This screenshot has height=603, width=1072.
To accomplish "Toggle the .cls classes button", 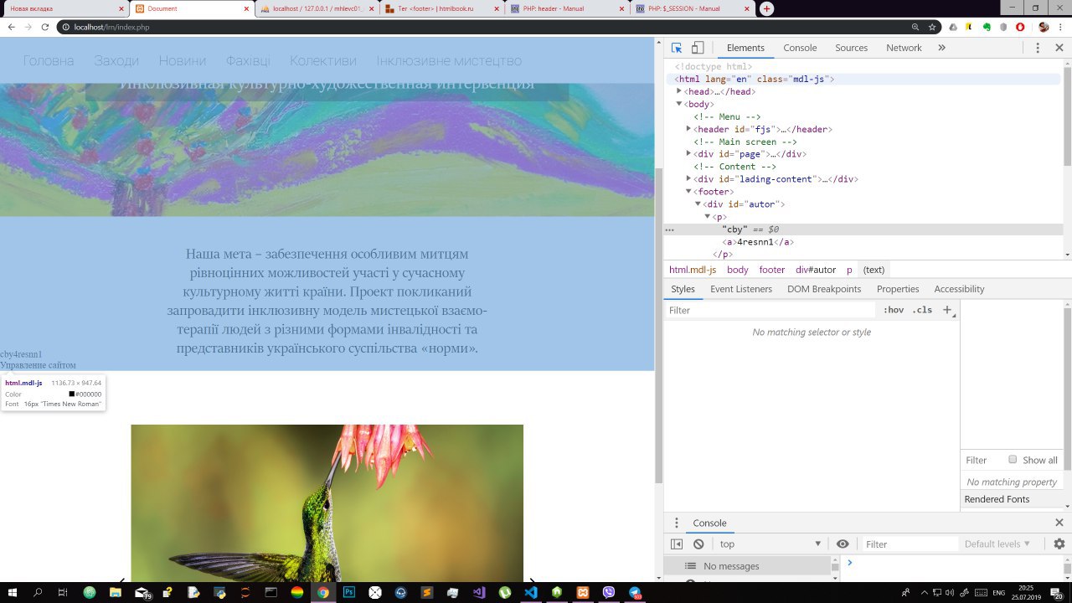I will pos(922,310).
